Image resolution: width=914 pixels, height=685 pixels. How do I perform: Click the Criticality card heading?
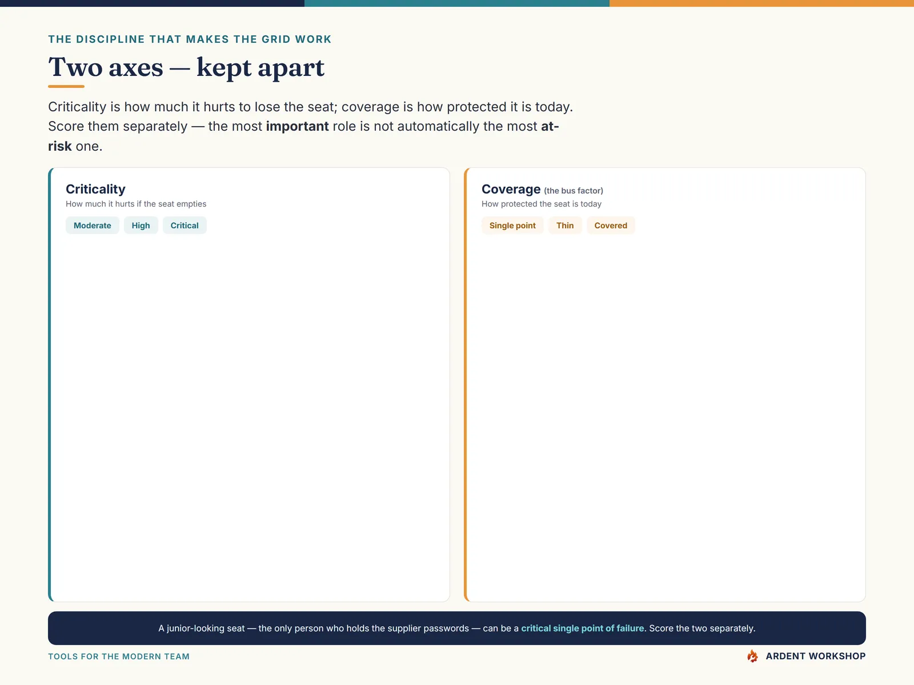click(95, 189)
